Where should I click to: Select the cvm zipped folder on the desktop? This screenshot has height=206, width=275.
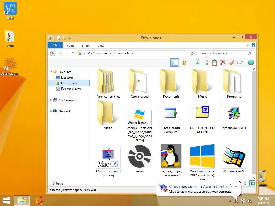coord(10,39)
